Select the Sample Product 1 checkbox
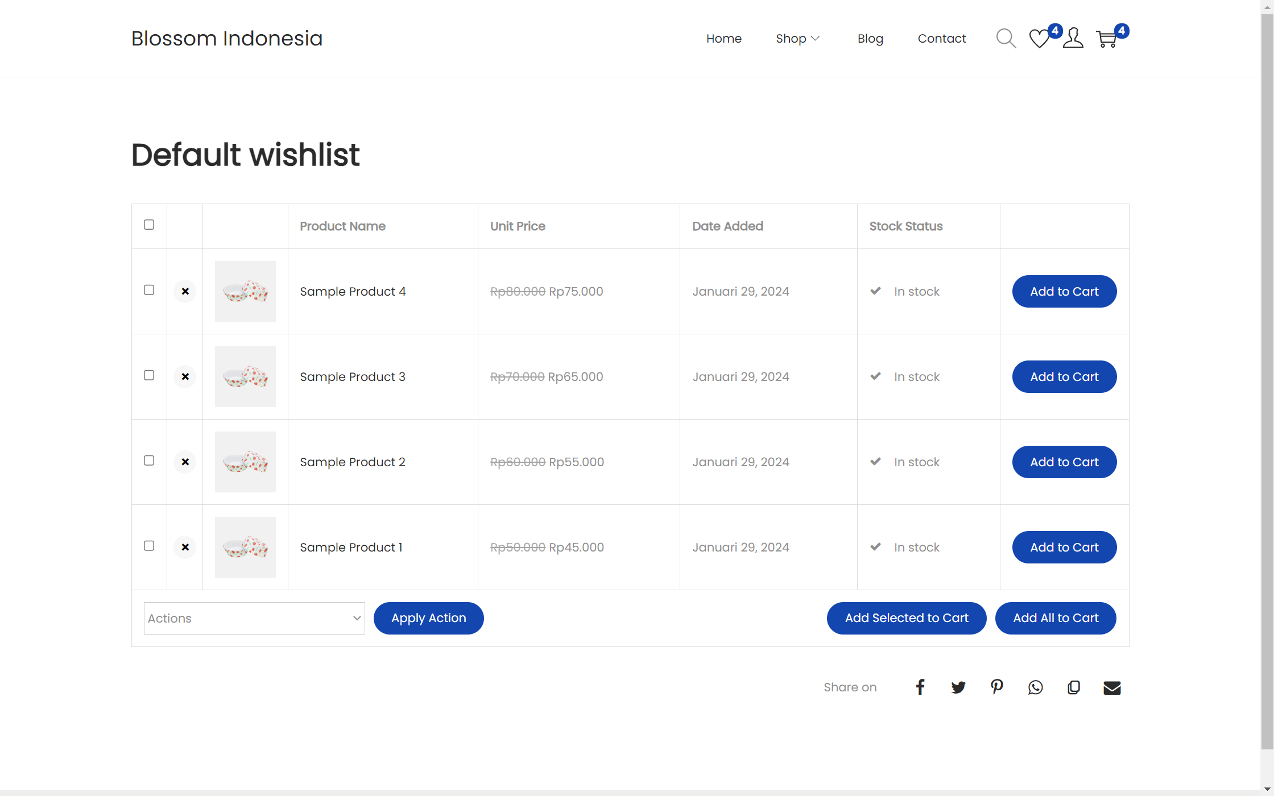The width and height of the screenshot is (1274, 796). [149, 546]
